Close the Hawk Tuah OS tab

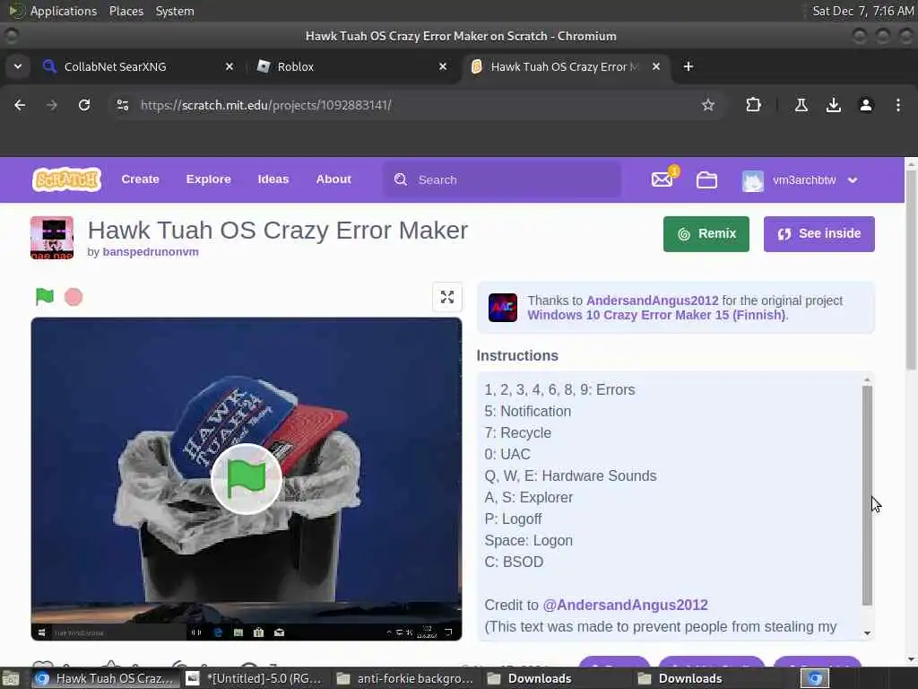[x=656, y=66]
